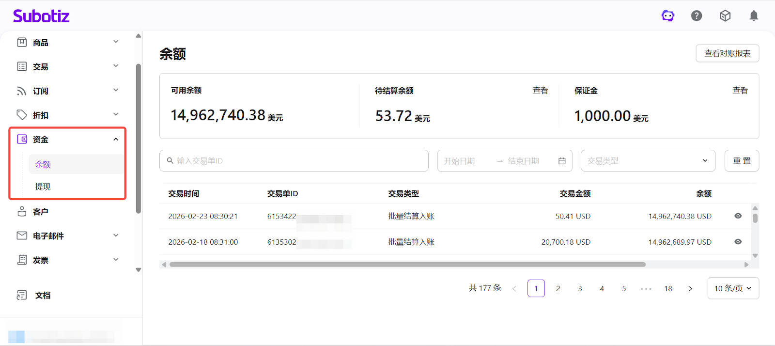The height and width of the screenshot is (346, 775).
Task: Open the cube icon in header
Action: [725, 16]
